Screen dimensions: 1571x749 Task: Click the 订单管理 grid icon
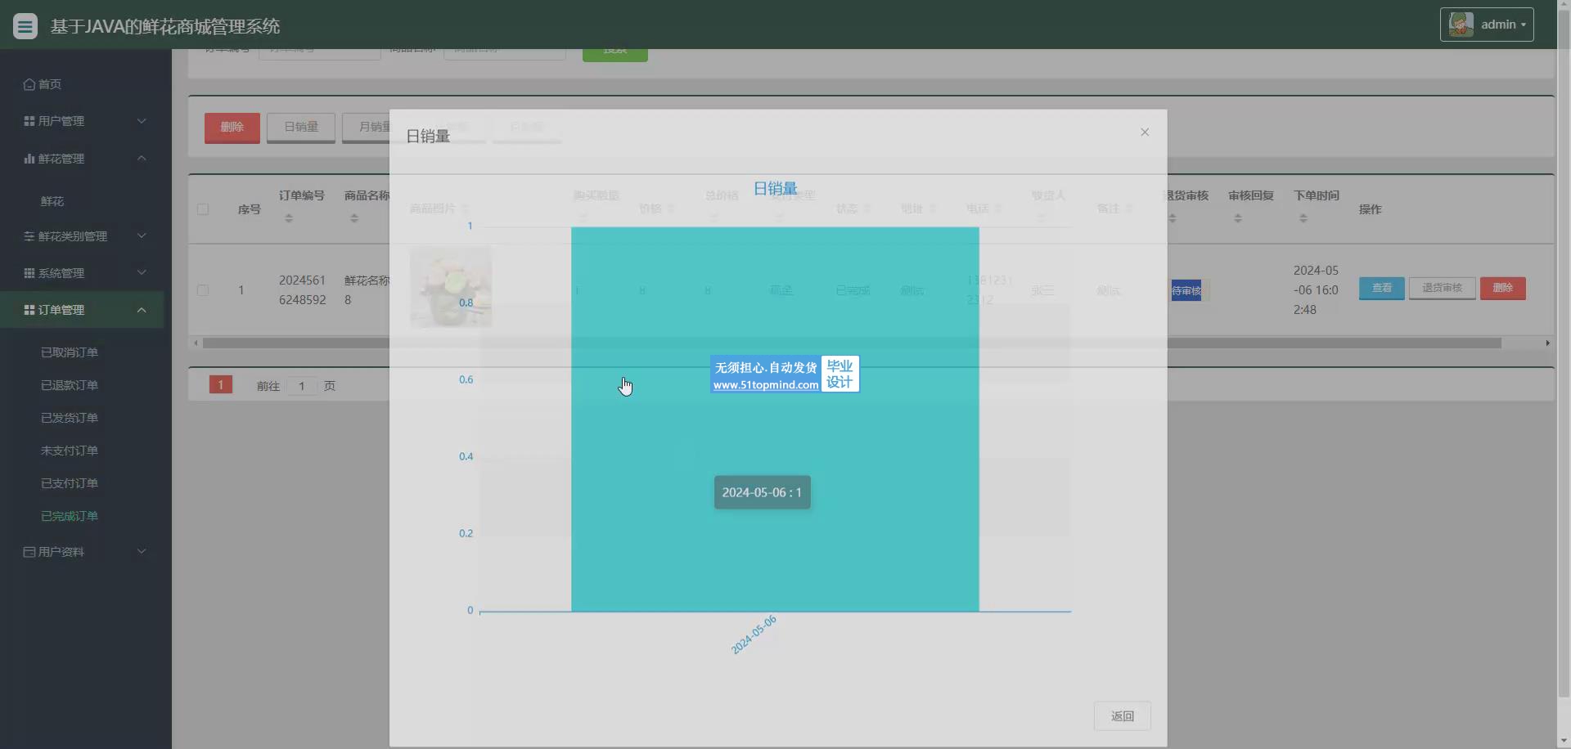[29, 310]
